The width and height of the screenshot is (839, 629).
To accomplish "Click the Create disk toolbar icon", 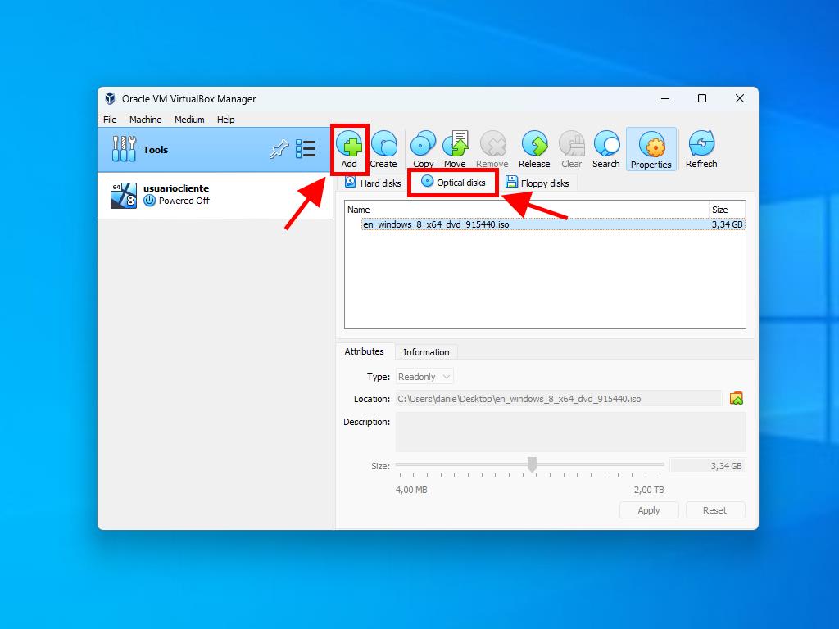I will tap(383, 148).
